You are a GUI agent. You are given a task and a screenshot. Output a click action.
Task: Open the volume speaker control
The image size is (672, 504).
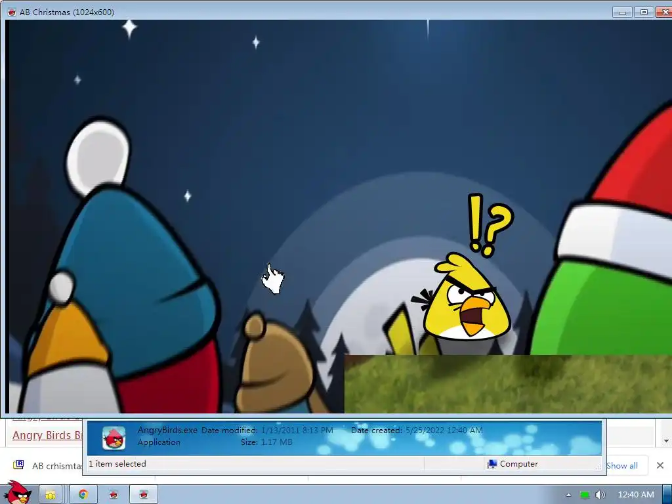(600, 495)
